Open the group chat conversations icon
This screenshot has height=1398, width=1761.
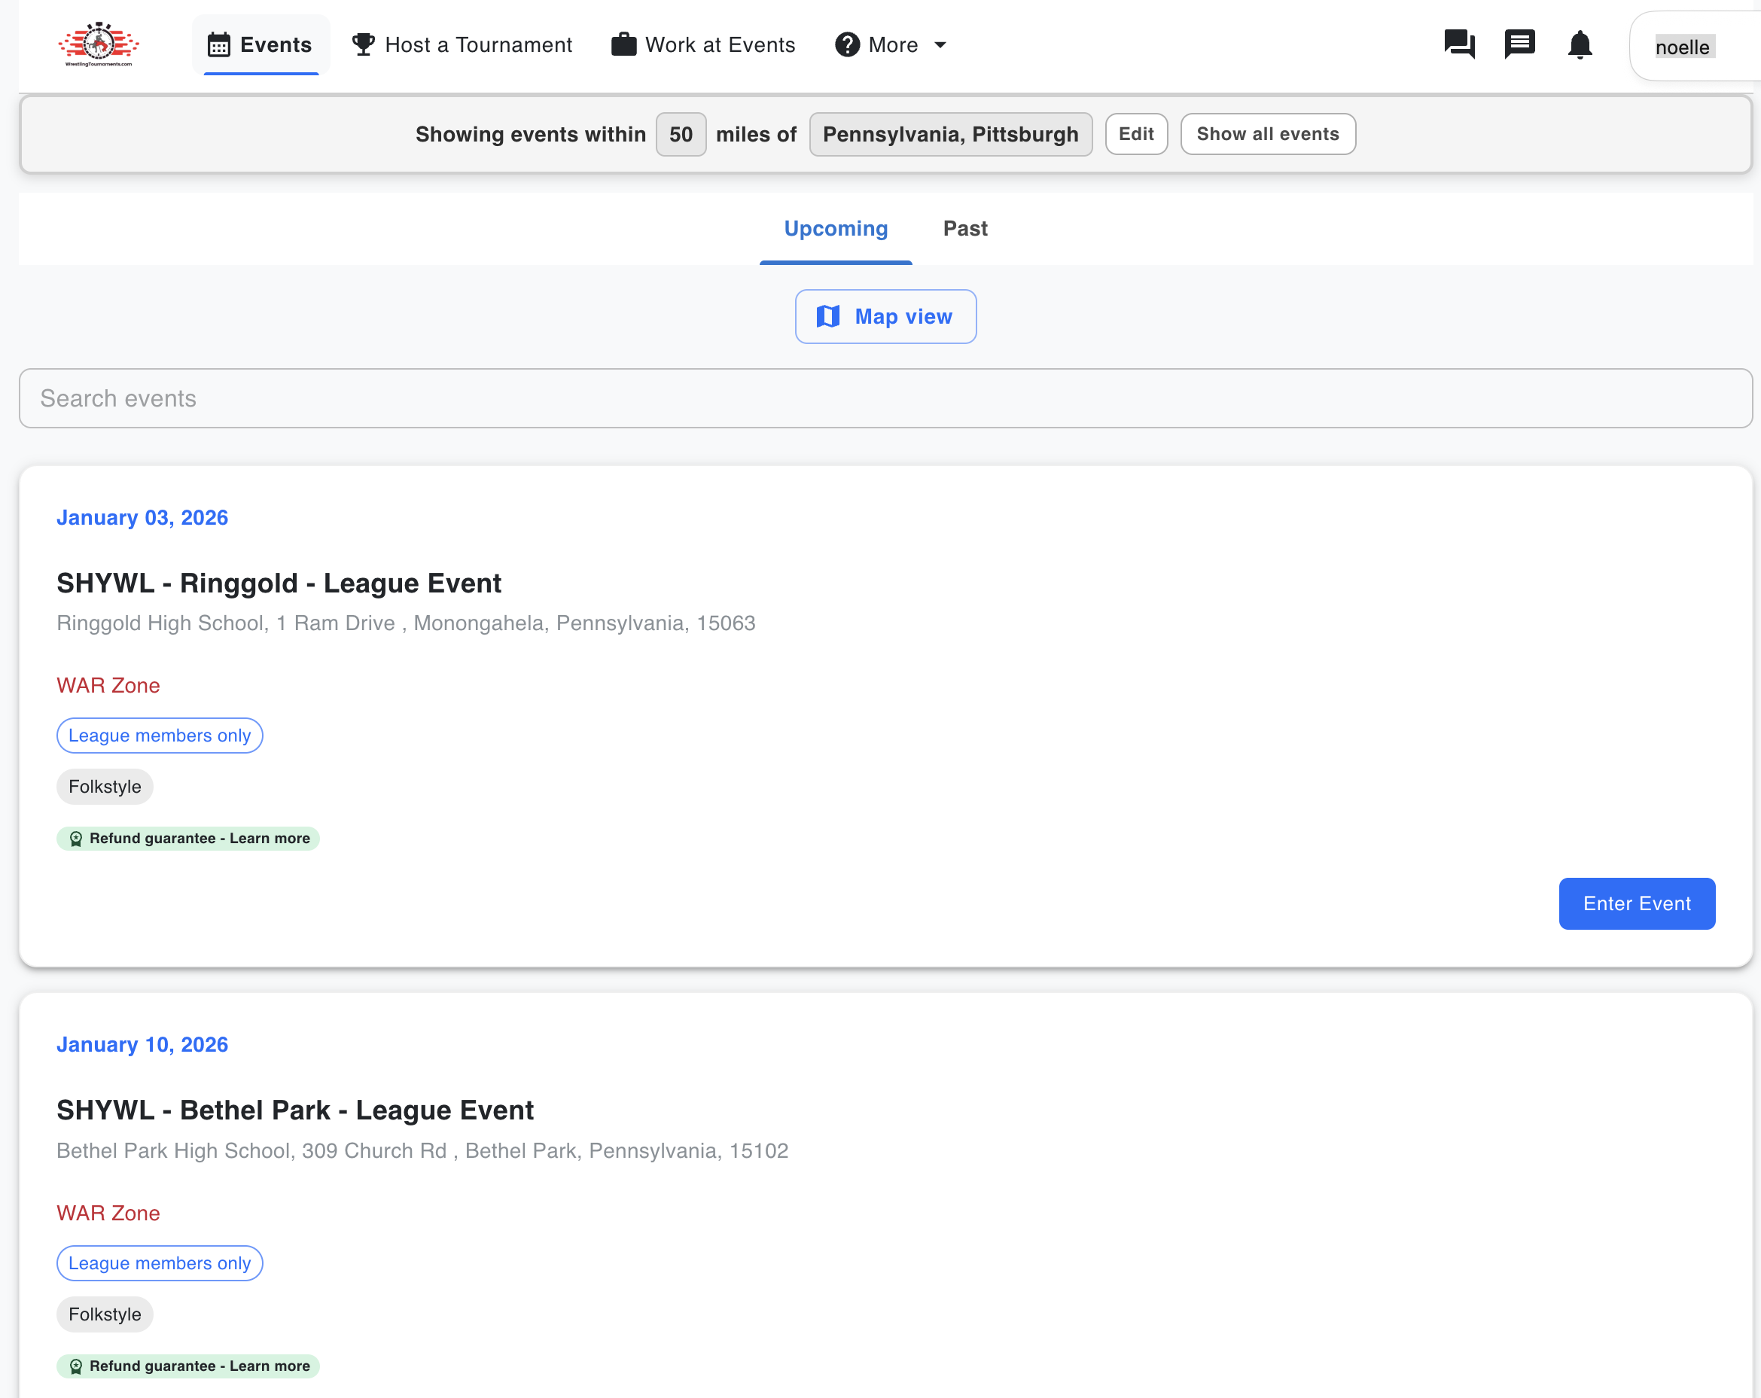(x=1459, y=45)
